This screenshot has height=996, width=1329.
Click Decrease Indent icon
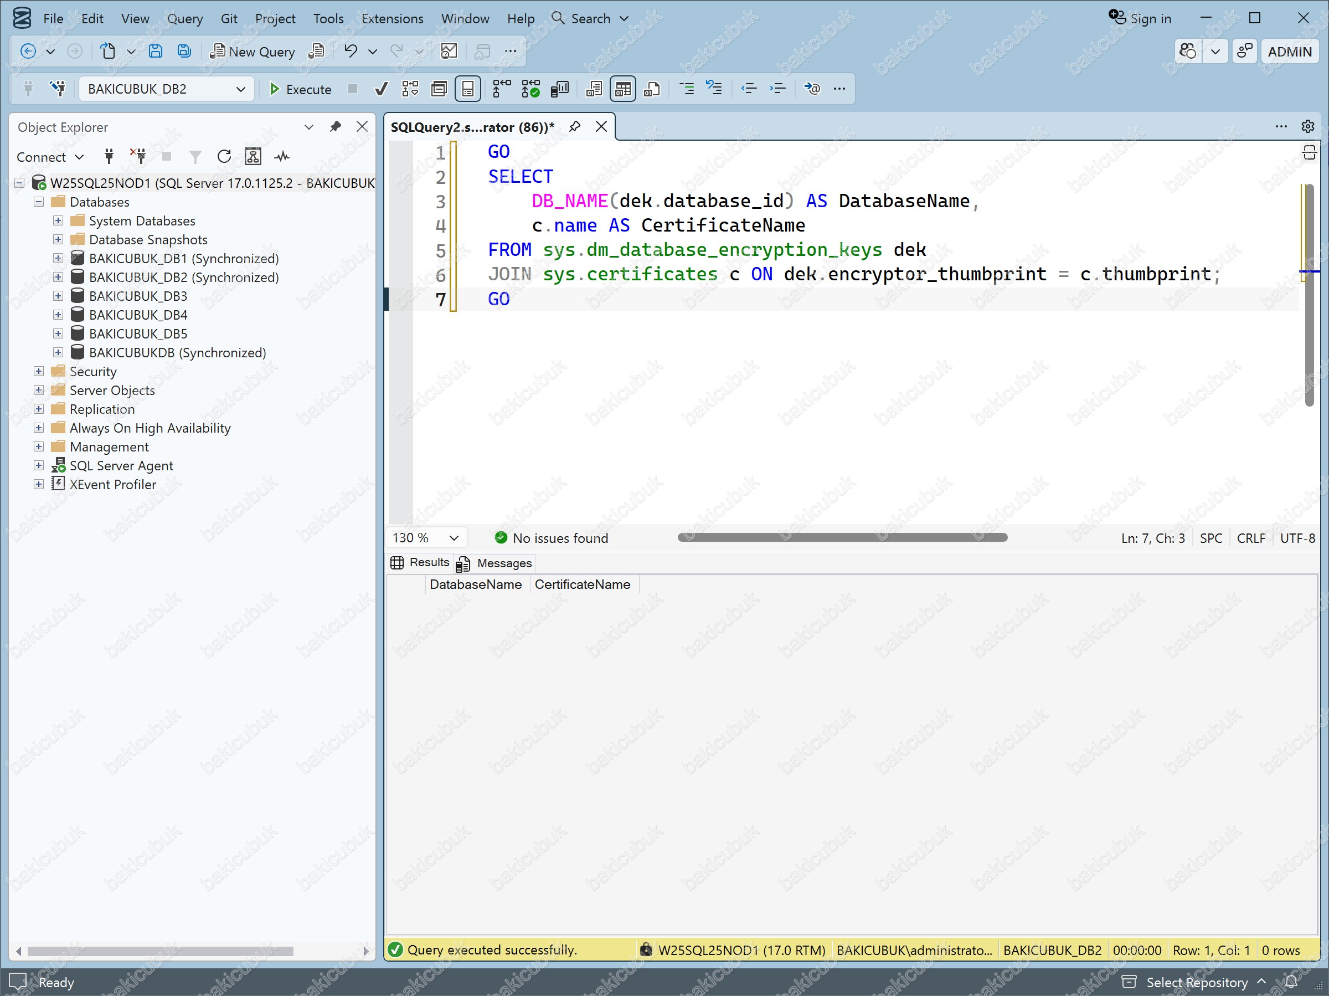(749, 89)
